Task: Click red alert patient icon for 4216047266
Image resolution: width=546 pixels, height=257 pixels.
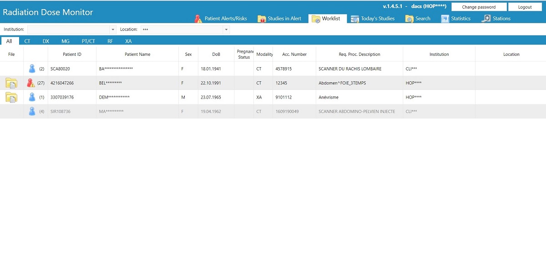Action: (30, 83)
